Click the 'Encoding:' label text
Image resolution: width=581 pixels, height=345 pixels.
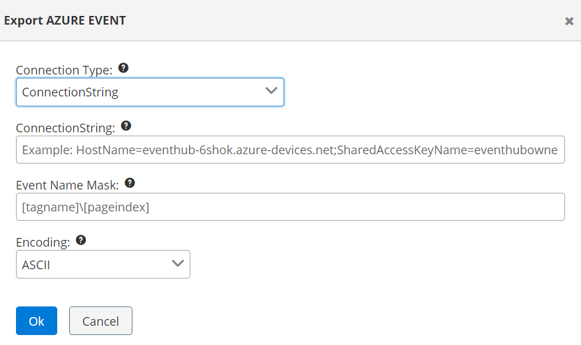43,242
